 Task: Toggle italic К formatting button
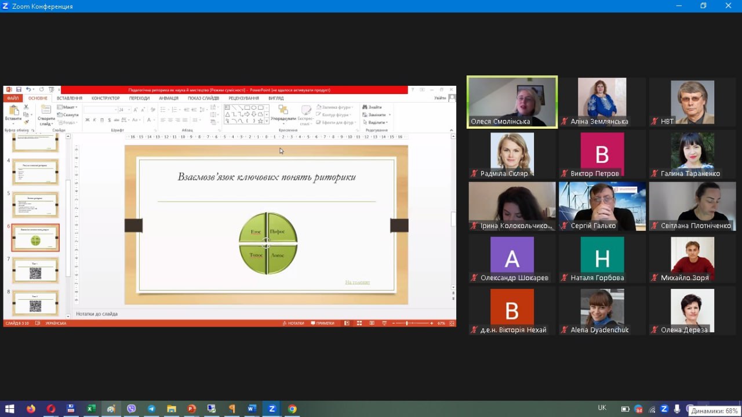coord(95,120)
